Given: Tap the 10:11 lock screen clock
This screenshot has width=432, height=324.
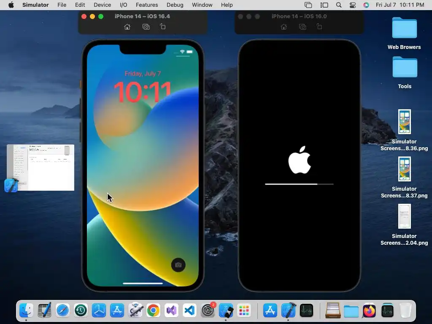Looking at the screenshot, I should (x=143, y=92).
